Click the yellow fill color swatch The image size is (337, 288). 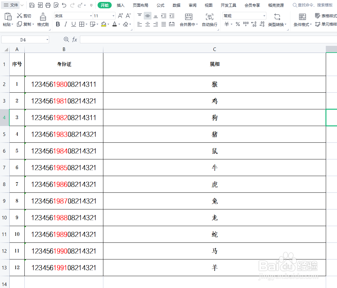(x=103, y=24)
